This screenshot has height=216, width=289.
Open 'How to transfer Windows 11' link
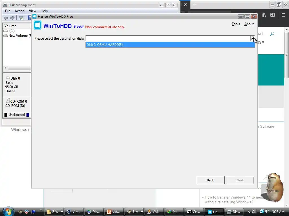tap(233, 200)
